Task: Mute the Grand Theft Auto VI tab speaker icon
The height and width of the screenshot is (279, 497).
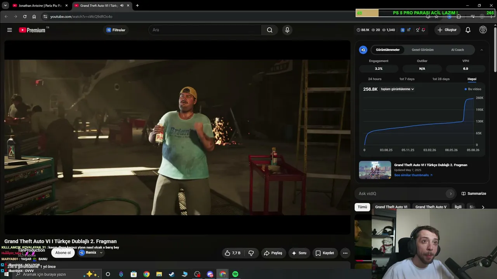Action: pyautogui.click(x=122, y=5)
